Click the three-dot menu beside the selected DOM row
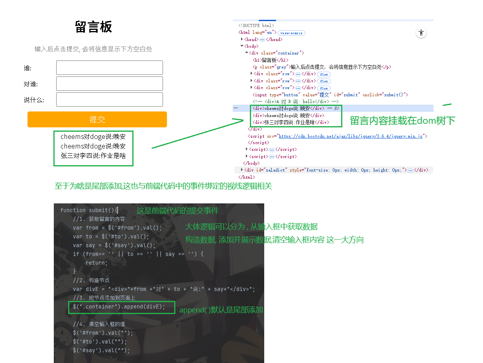The height and width of the screenshot is (363, 483). click(x=236, y=108)
